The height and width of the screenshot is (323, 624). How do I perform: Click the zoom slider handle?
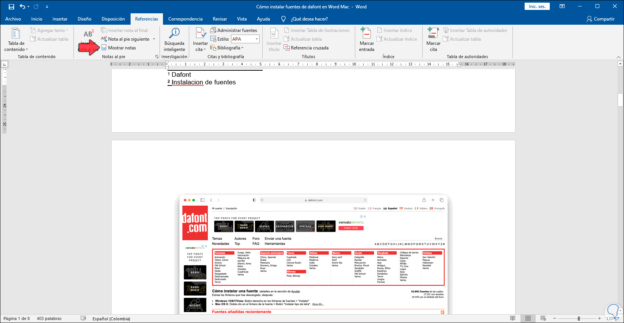pos(579,318)
